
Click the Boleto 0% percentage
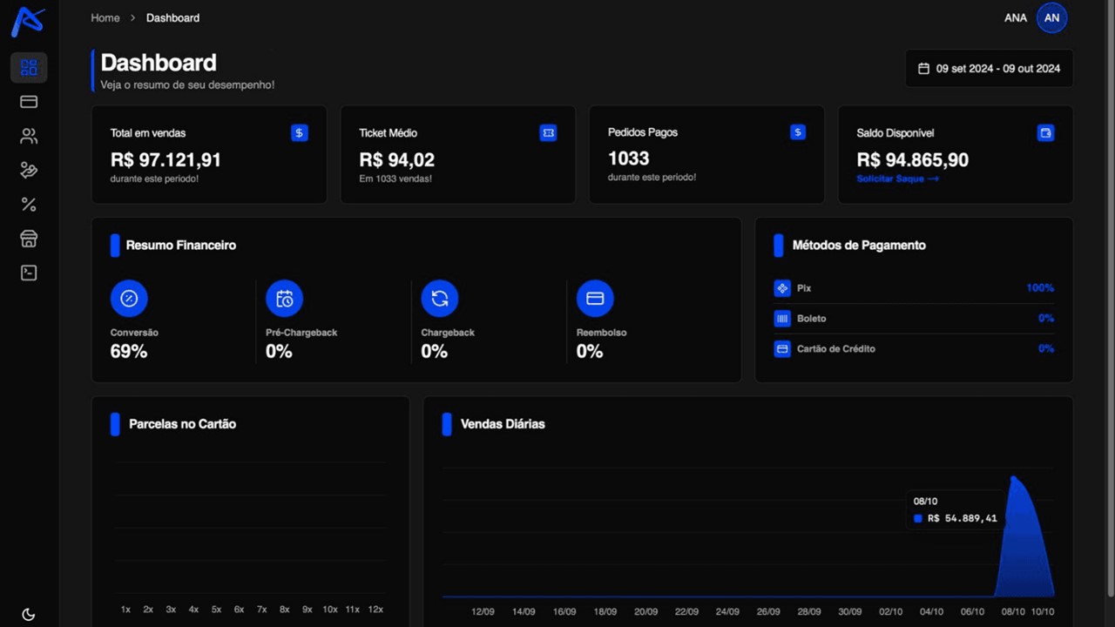point(1046,319)
